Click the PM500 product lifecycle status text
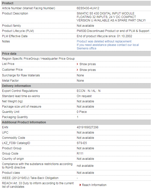 [x=113, y=31]
